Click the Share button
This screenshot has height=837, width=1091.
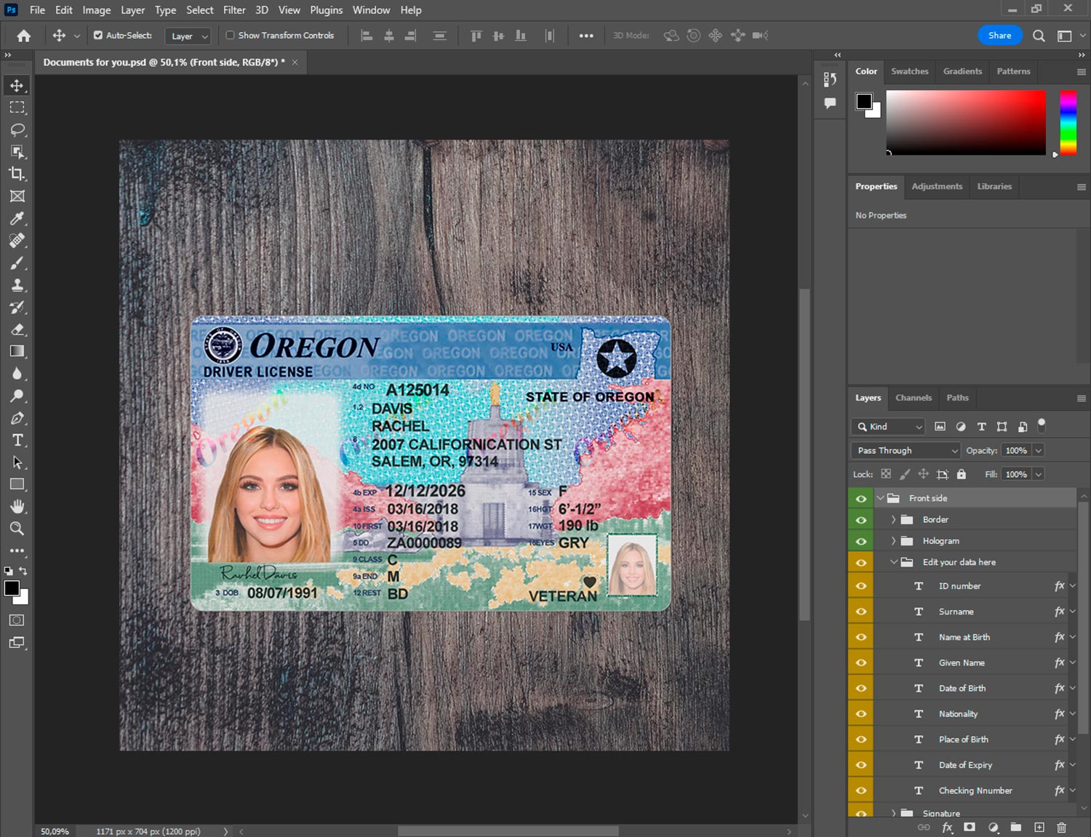(x=999, y=36)
